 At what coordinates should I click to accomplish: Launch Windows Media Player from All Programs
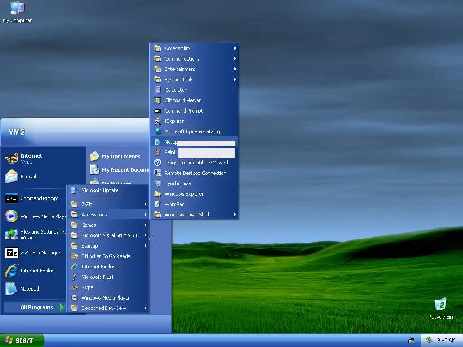[109, 298]
